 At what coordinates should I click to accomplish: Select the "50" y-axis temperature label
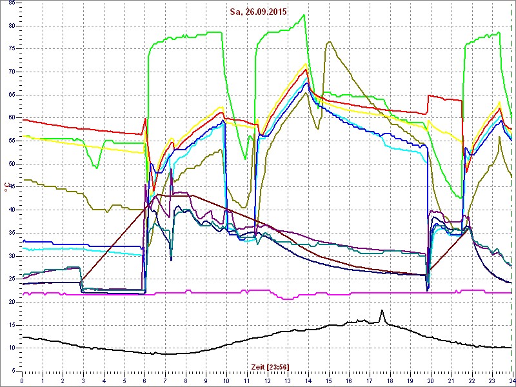[12, 164]
